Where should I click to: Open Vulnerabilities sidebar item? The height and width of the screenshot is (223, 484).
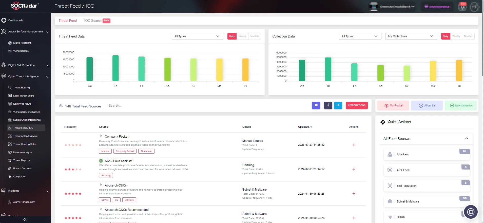[21, 51]
